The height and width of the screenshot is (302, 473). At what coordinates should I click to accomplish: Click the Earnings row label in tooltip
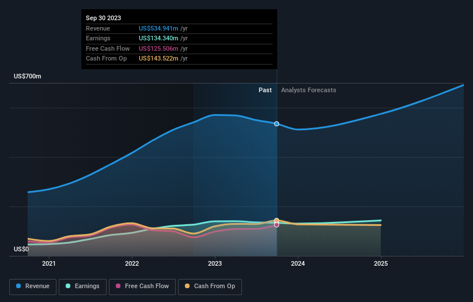tap(98, 38)
